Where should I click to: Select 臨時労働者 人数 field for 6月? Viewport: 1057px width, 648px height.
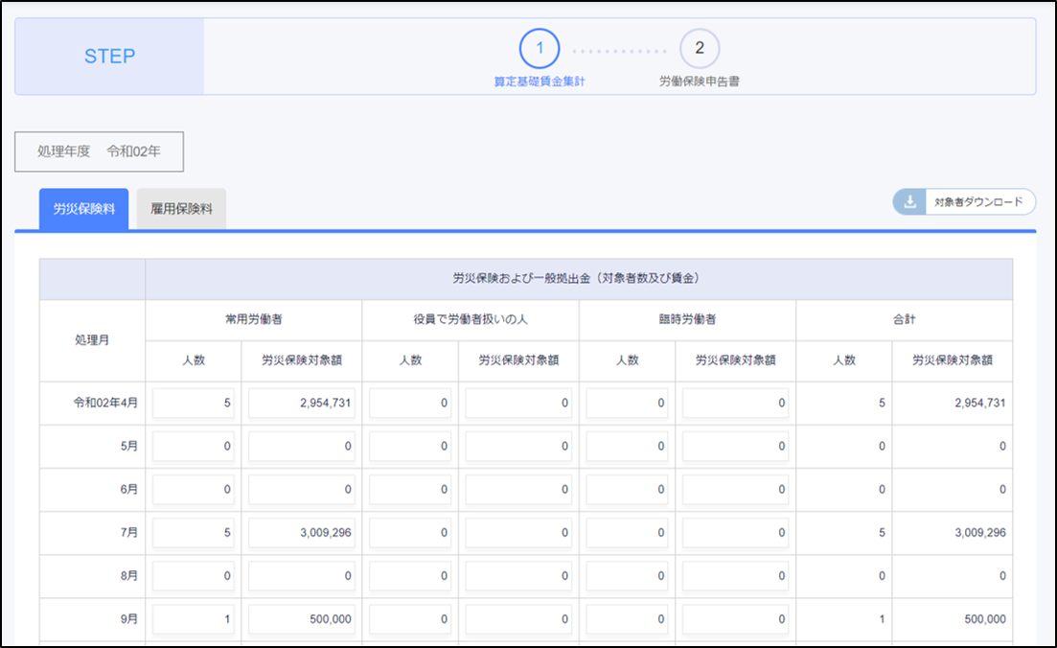627,490
